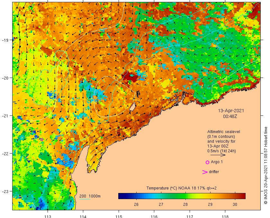Click the Altimetric sealevel text
The width and height of the screenshot is (270, 218).
tap(224, 132)
